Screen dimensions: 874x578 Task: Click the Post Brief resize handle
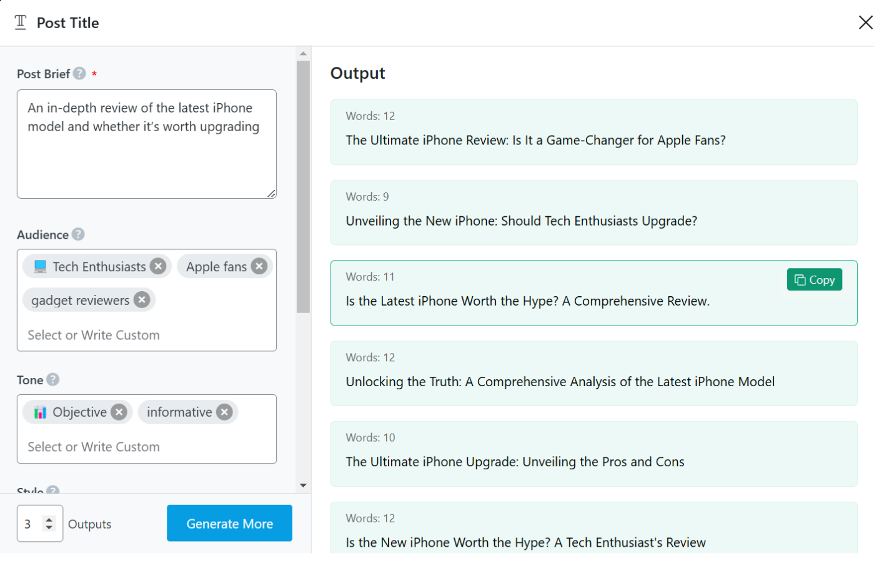pyautogui.click(x=271, y=194)
